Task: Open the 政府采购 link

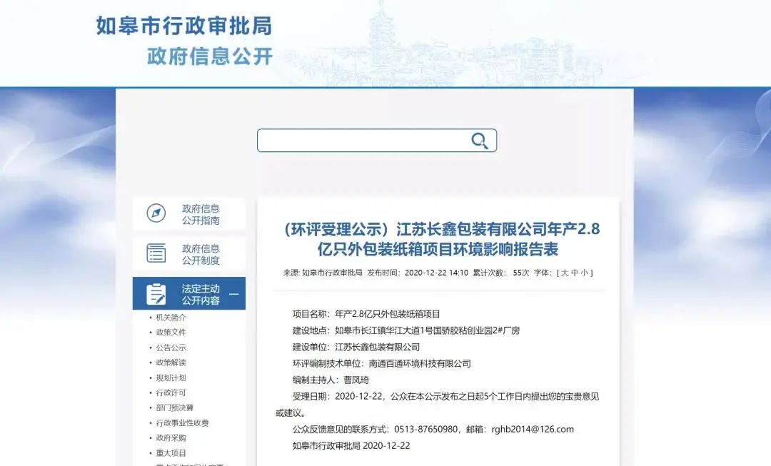Action: click(171, 438)
